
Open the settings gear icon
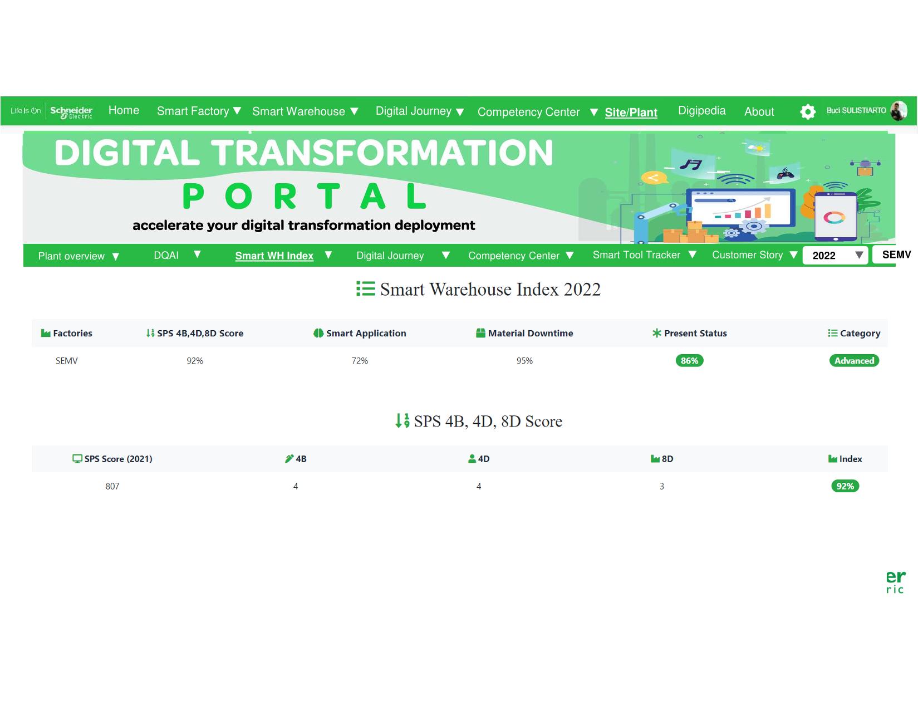pyautogui.click(x=807, y=112)
